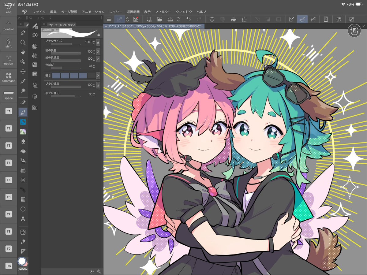Open Clip Studio launcher from command bar
Image resolution: width=367 pixels, height=275 pixels.
(x=136, y=19)
